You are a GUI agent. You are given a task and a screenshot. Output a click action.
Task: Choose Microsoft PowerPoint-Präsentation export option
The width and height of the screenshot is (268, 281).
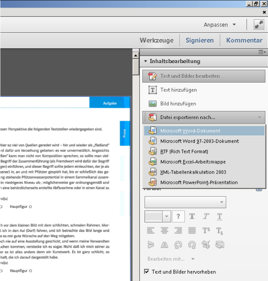[x=199, y=182]
